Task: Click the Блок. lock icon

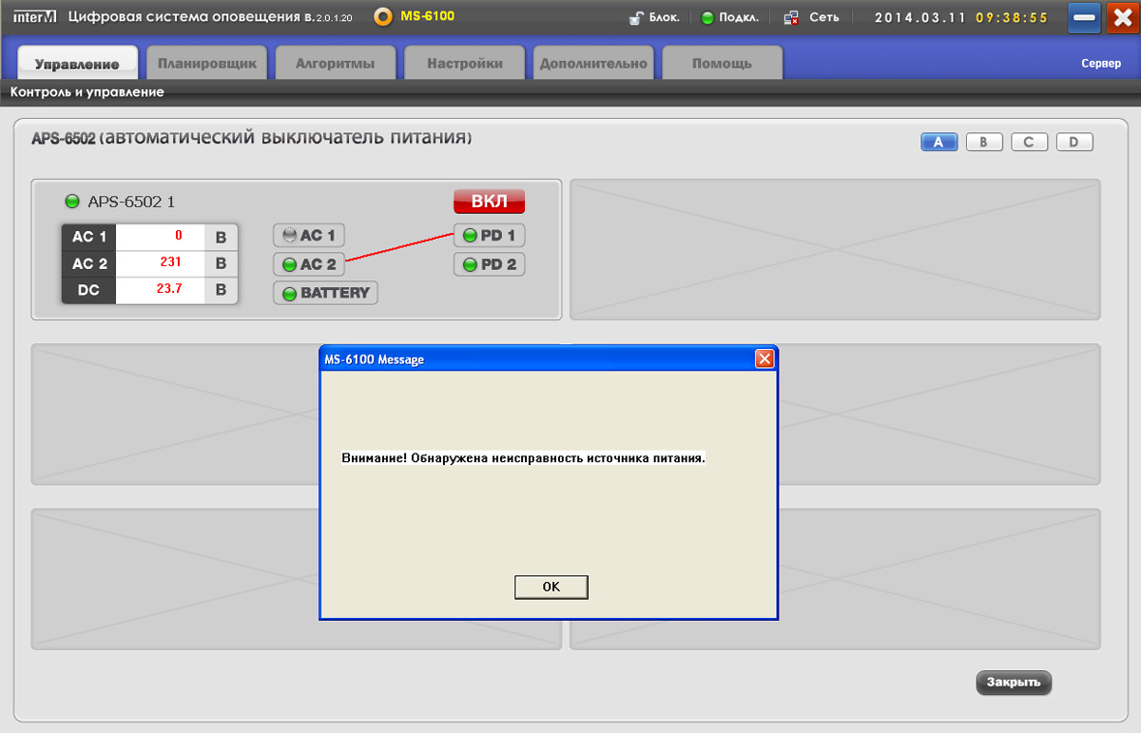Action: pos(636,18)
